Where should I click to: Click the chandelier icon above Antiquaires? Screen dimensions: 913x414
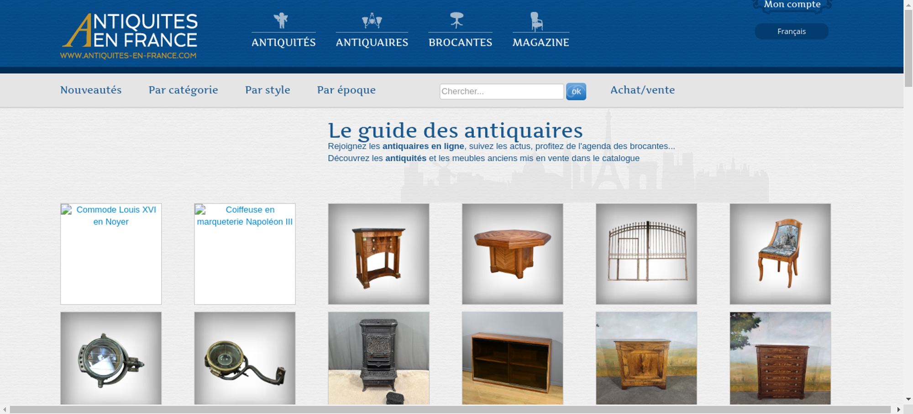372,21
